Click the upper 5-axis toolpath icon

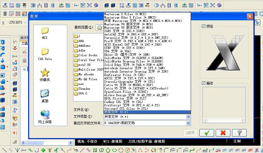[15, 118]
